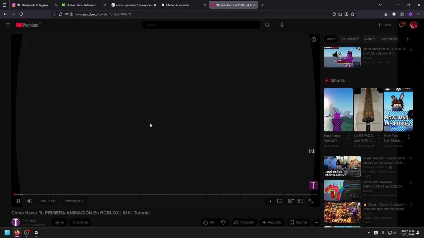Open the Clash of Clans Capítulo 4 thumbnail

[343, 213]
